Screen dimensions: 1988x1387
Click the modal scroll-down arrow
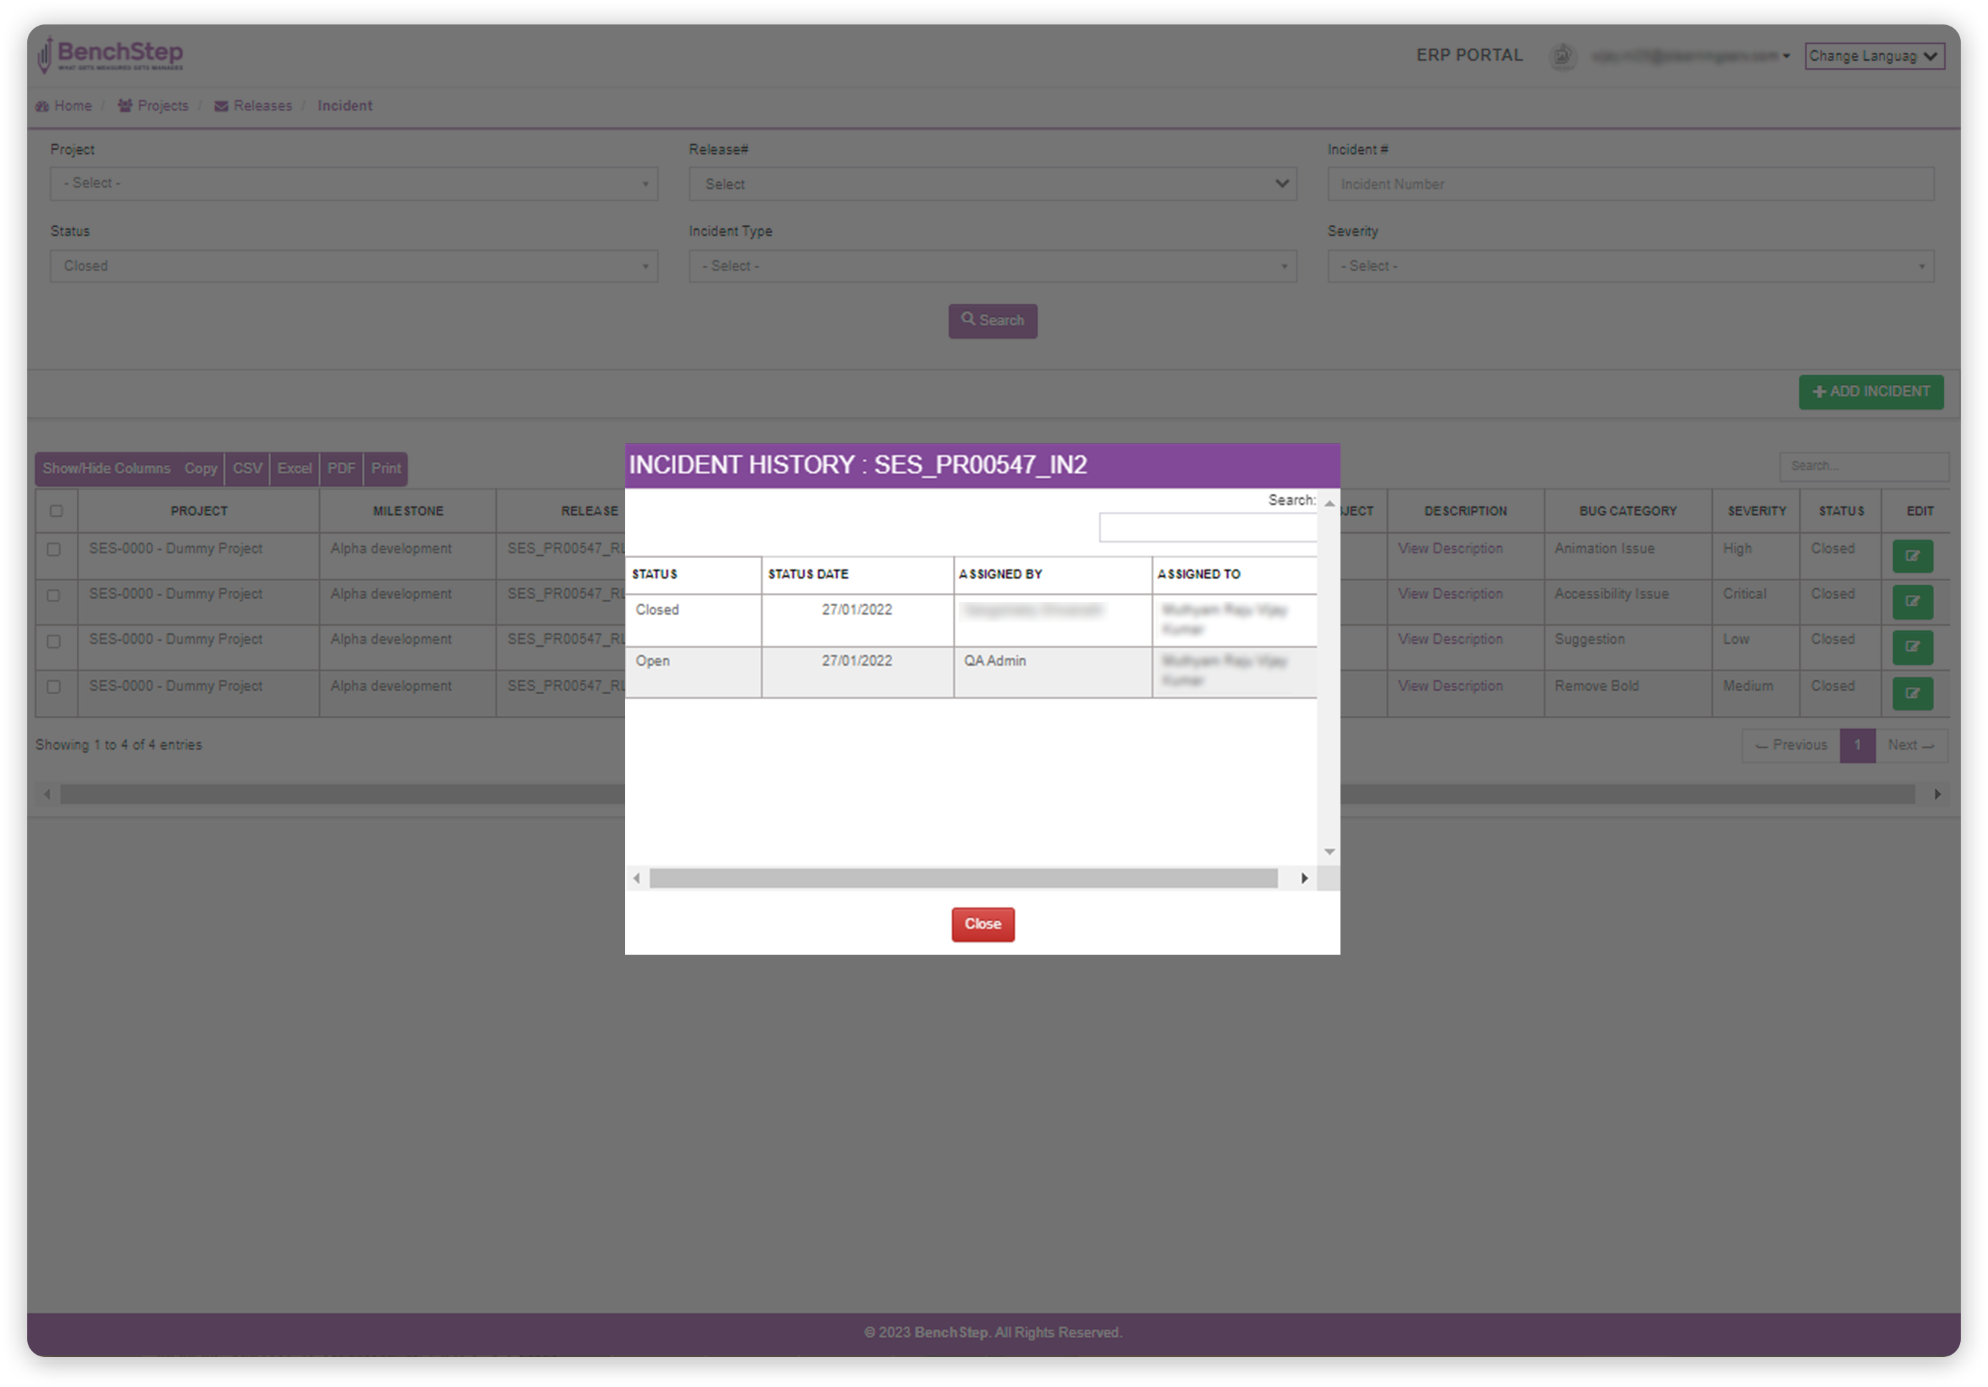click(1329, 852)
